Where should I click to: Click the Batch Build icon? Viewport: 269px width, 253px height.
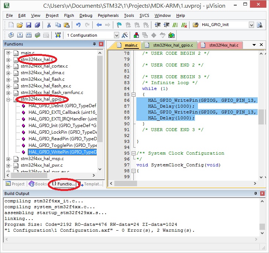tap(38, 35)
